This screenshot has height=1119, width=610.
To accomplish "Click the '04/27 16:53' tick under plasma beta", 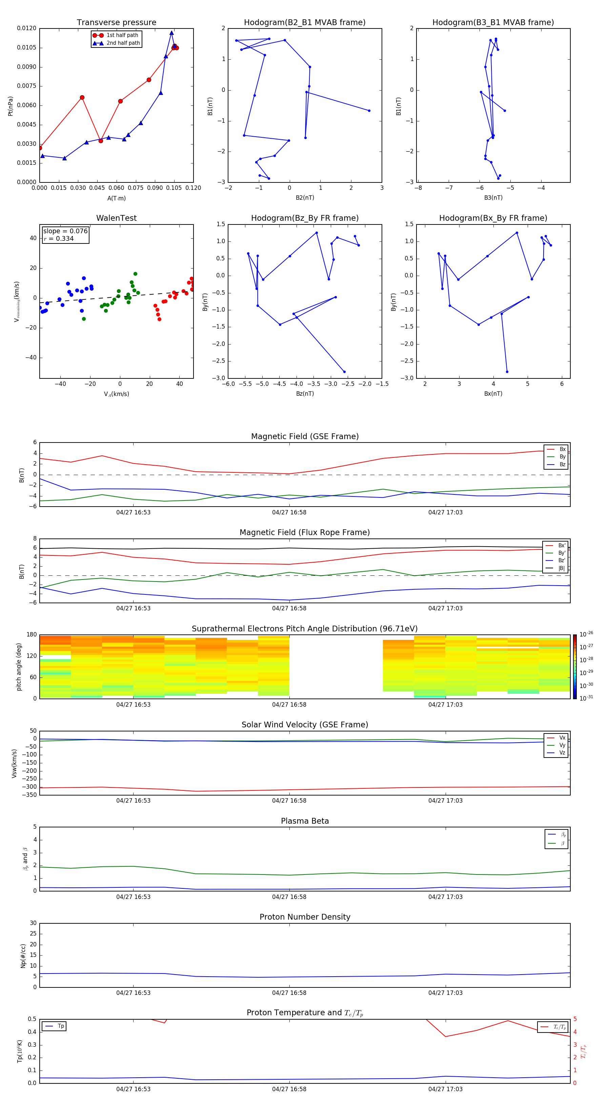I will (133, 897).
